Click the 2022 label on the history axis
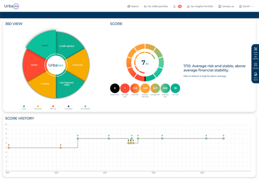 point(56,173)
